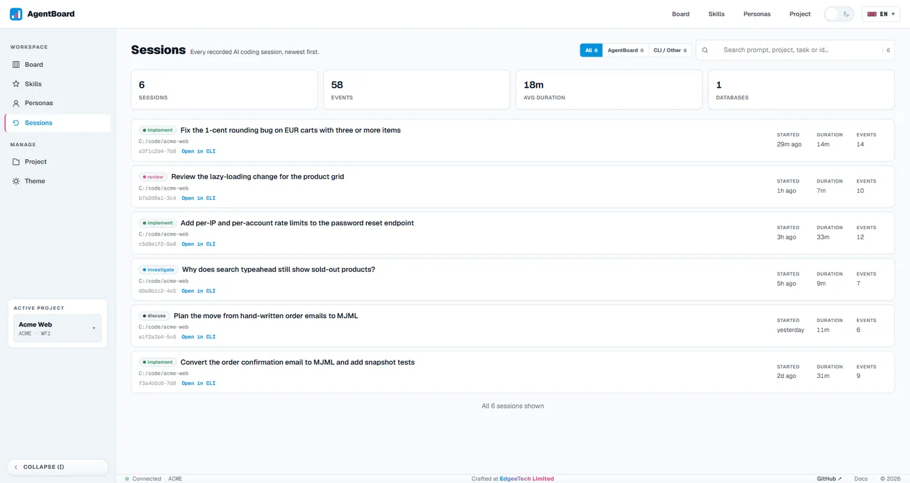Click the session id a3f1c2d4-7b8

(157, 151)
